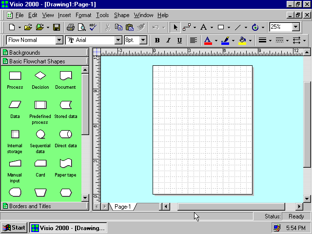
Task: Click the stencil scroll down arrow
Action: 85,198
